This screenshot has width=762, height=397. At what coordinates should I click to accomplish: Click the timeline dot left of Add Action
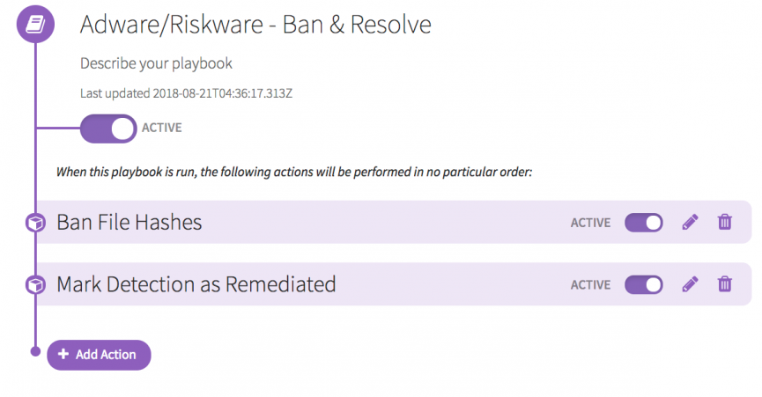coord(35,352)
